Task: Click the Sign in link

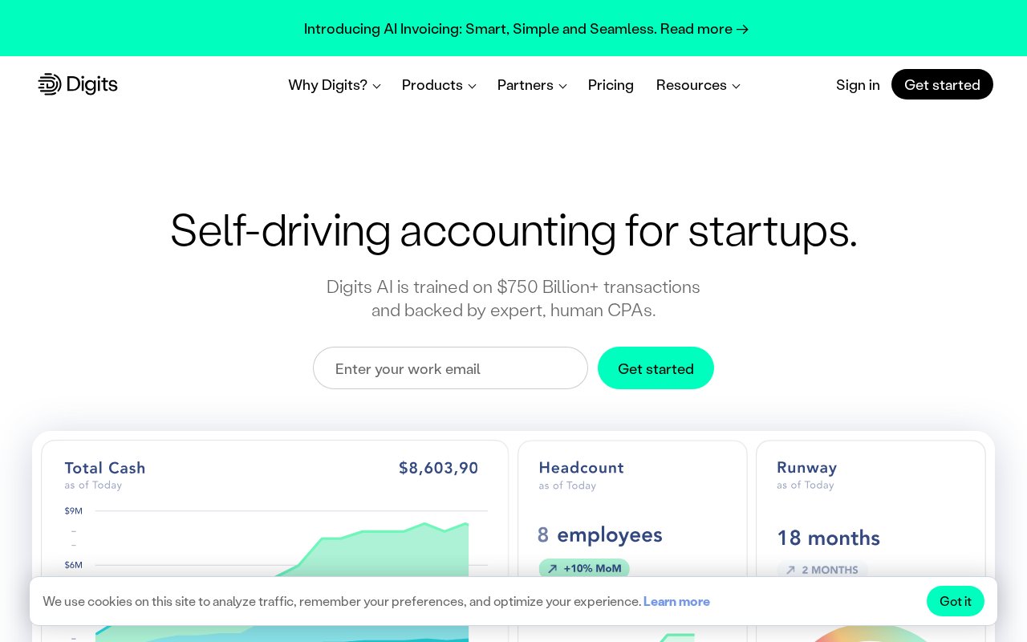Action: 858,85
